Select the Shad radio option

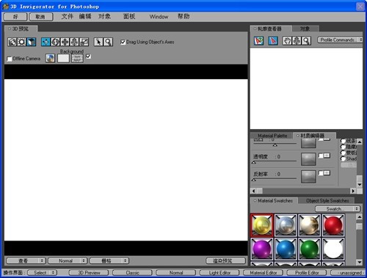pos(344,158)
